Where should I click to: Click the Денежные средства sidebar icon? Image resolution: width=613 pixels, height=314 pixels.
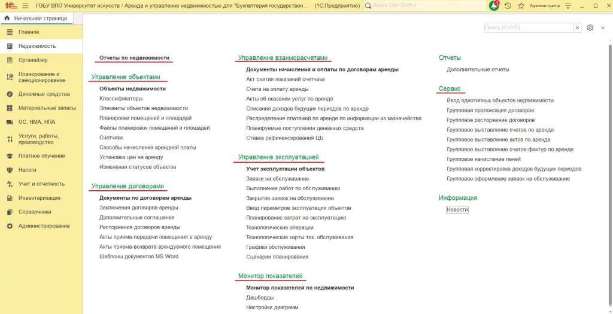[10, 94]
